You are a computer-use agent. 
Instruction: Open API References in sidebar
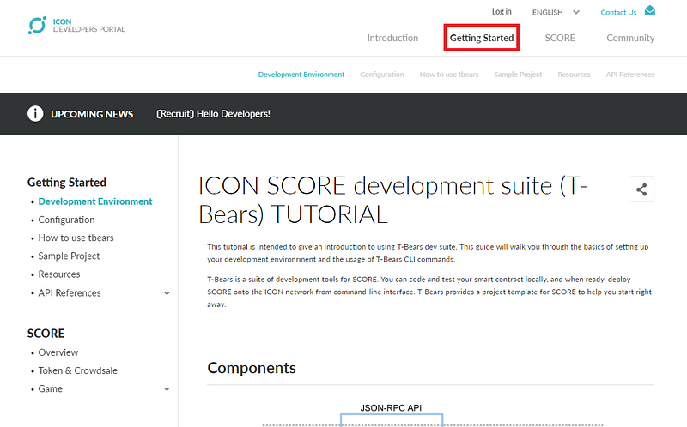click(70, 292)
